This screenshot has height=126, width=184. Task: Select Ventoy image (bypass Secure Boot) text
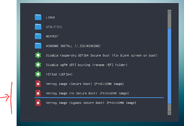tap(91, 103)
